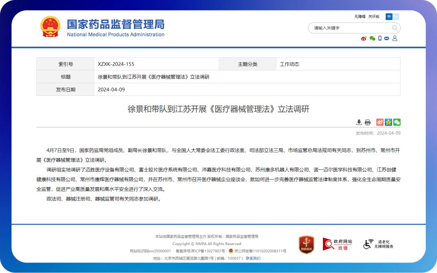Open the Weibo icon in the header

[x=364, y=38]
